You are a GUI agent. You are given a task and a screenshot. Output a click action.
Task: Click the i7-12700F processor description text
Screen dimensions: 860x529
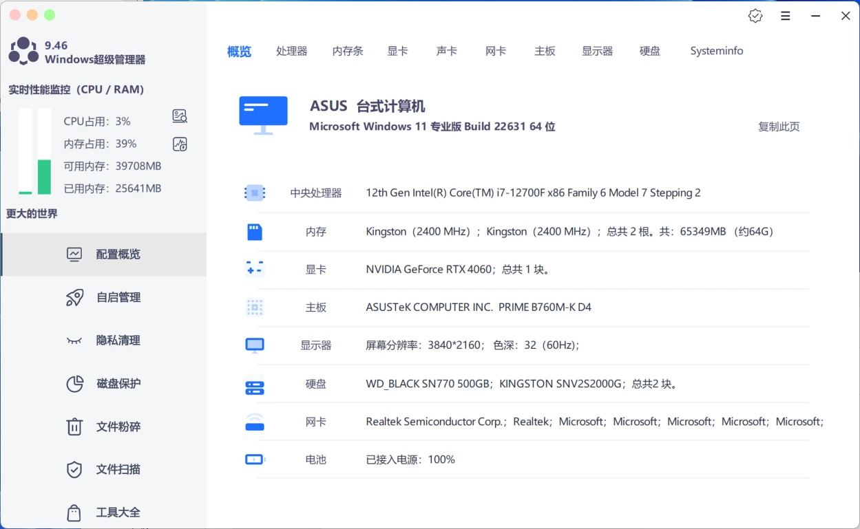(x=533, y=193)
